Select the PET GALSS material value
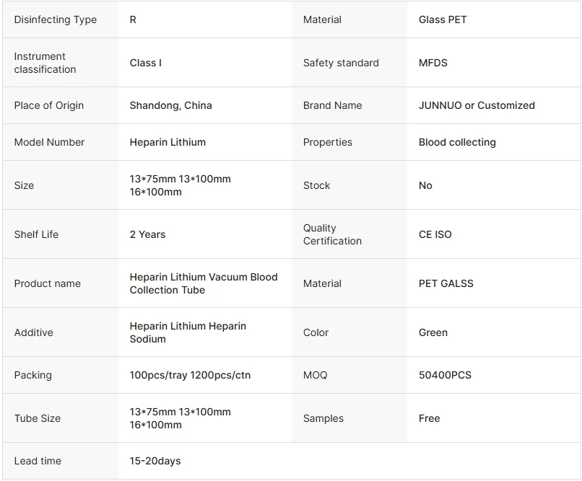 tap(446, 283)
